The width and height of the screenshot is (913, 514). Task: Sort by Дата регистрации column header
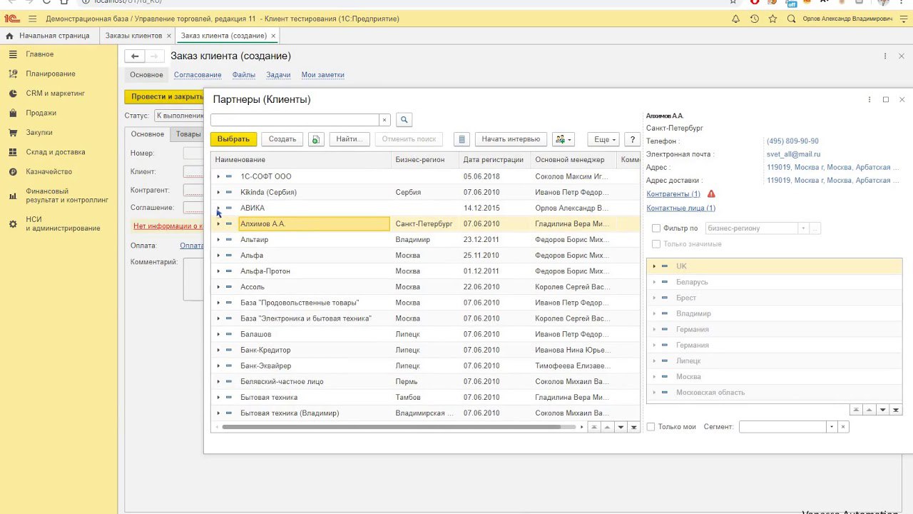[494, 160]
